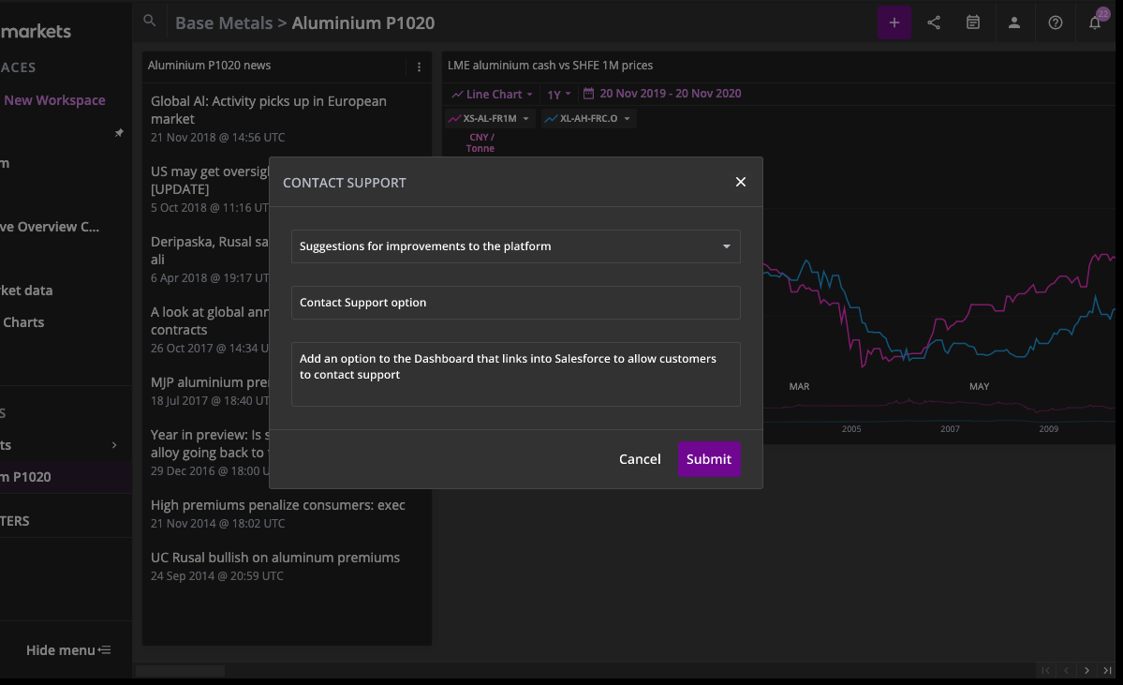Cancel the Contact Support form

640,459
